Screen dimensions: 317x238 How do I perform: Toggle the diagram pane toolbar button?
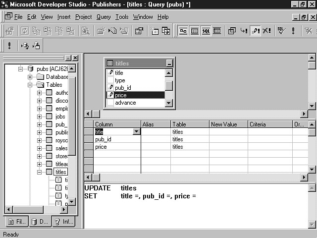tap(183, 31)
